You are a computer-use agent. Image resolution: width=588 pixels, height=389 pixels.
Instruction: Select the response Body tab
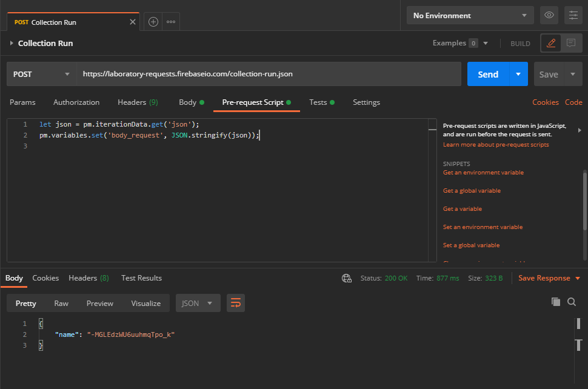click(x=14, y=278)
